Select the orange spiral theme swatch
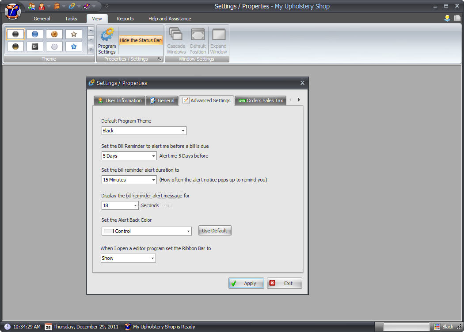464x332 pixels. point(54,34)
